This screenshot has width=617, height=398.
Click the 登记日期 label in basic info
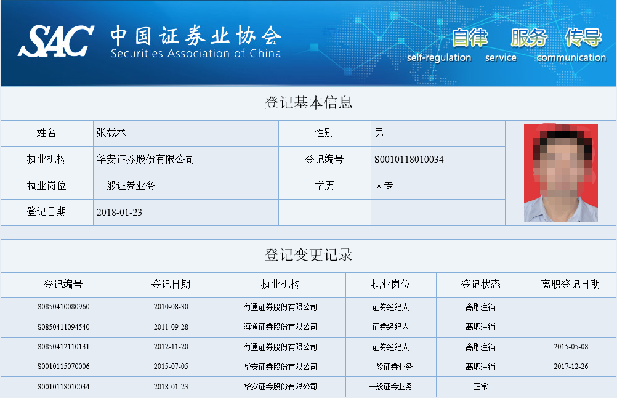pos(46,212)
